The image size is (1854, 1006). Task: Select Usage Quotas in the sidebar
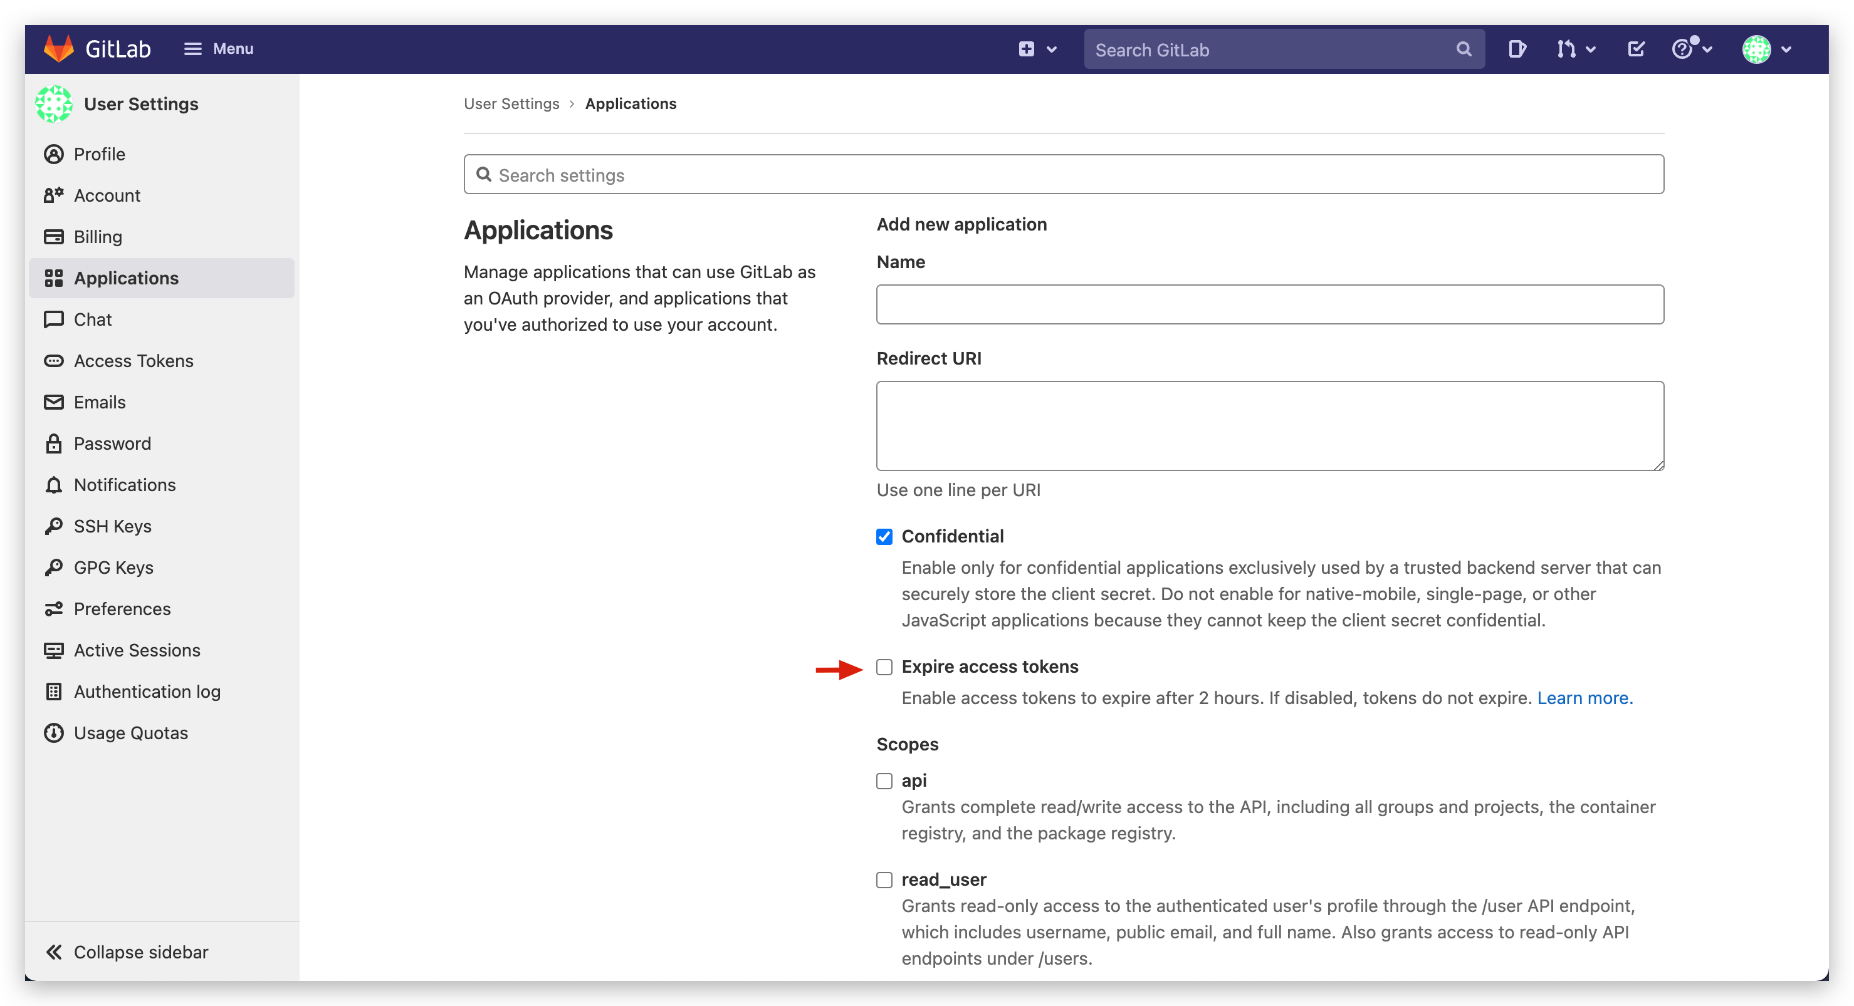pyautogui.click(x=130, y=733)
